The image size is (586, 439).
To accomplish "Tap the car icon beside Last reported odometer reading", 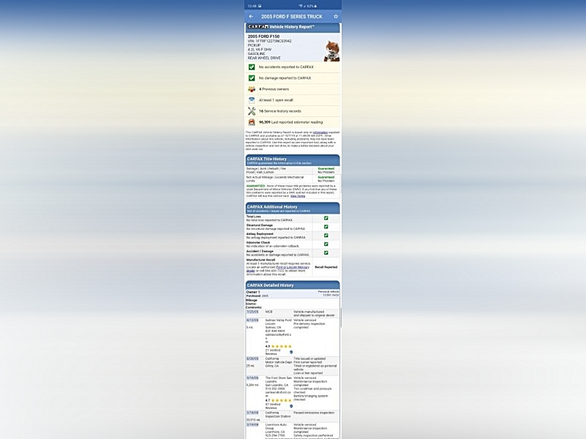I will [x=251, y=122].
